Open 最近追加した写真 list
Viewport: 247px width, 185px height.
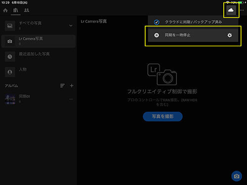click(x=38, y=56)
